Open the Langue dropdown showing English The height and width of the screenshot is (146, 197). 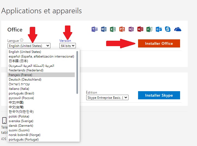pyautogui.click(x=29, y=46)
